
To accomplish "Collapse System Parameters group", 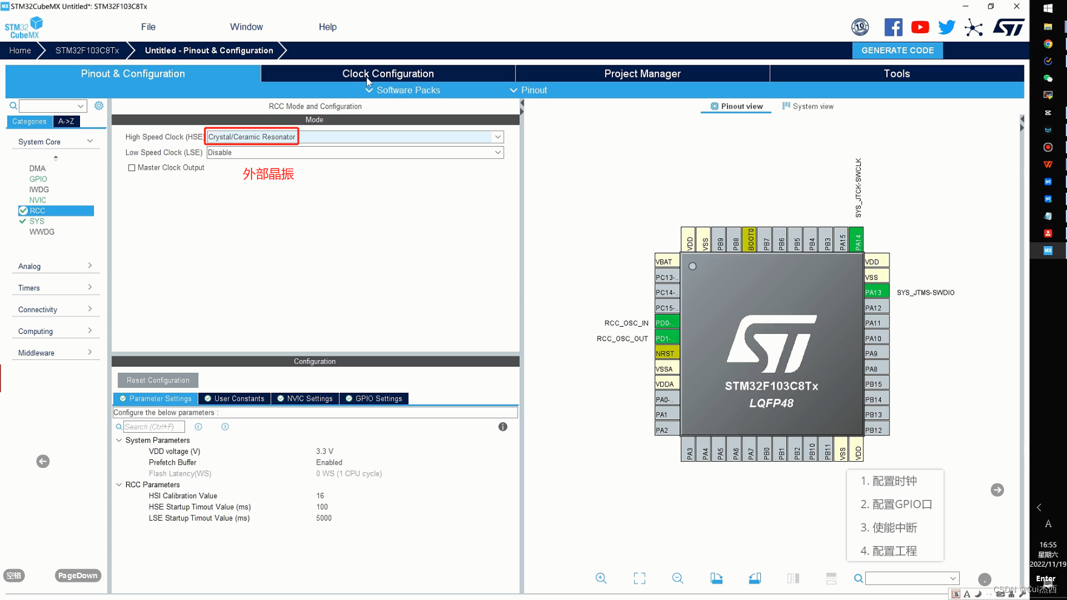I will (119, 440).
